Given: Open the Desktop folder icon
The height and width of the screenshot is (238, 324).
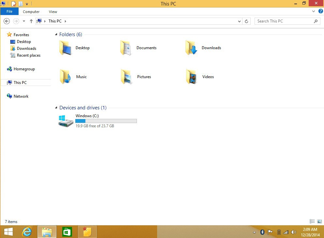Looking at the screenshot, I should click(x=66, y=48).
